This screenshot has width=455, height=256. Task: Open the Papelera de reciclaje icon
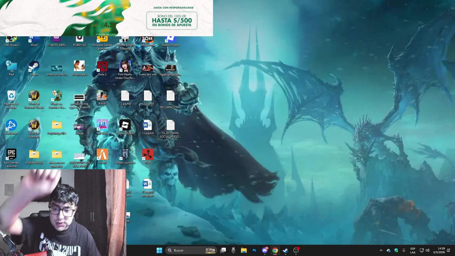tap(11, 100)
